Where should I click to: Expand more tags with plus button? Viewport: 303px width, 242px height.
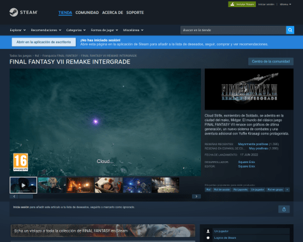tap(287, 190)
